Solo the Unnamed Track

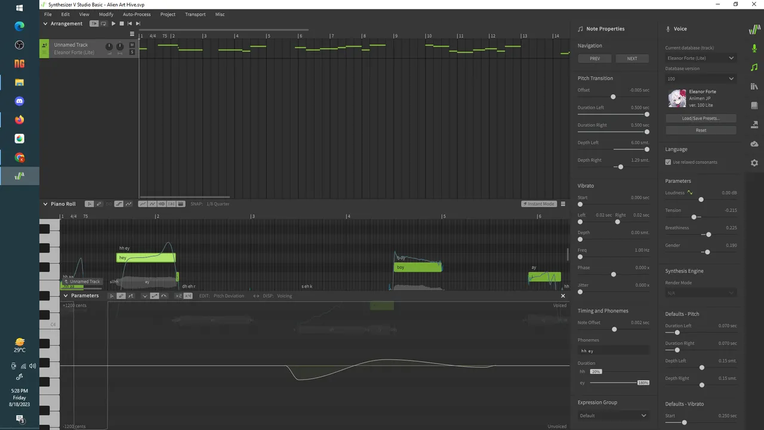pyautogui.click(x=133, y=52)
